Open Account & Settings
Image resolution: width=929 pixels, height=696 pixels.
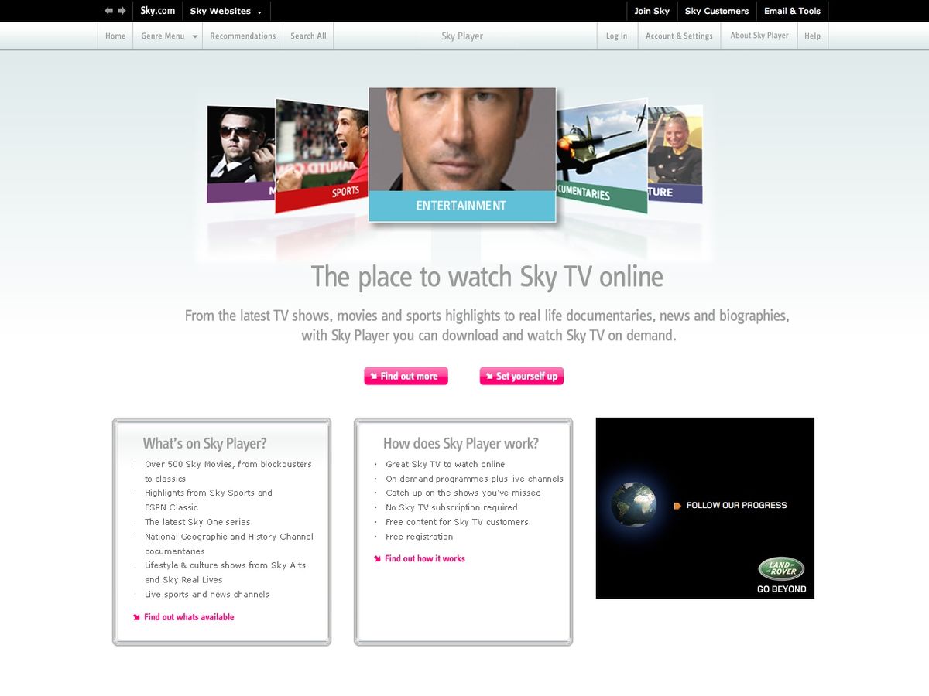click(679, 36)
